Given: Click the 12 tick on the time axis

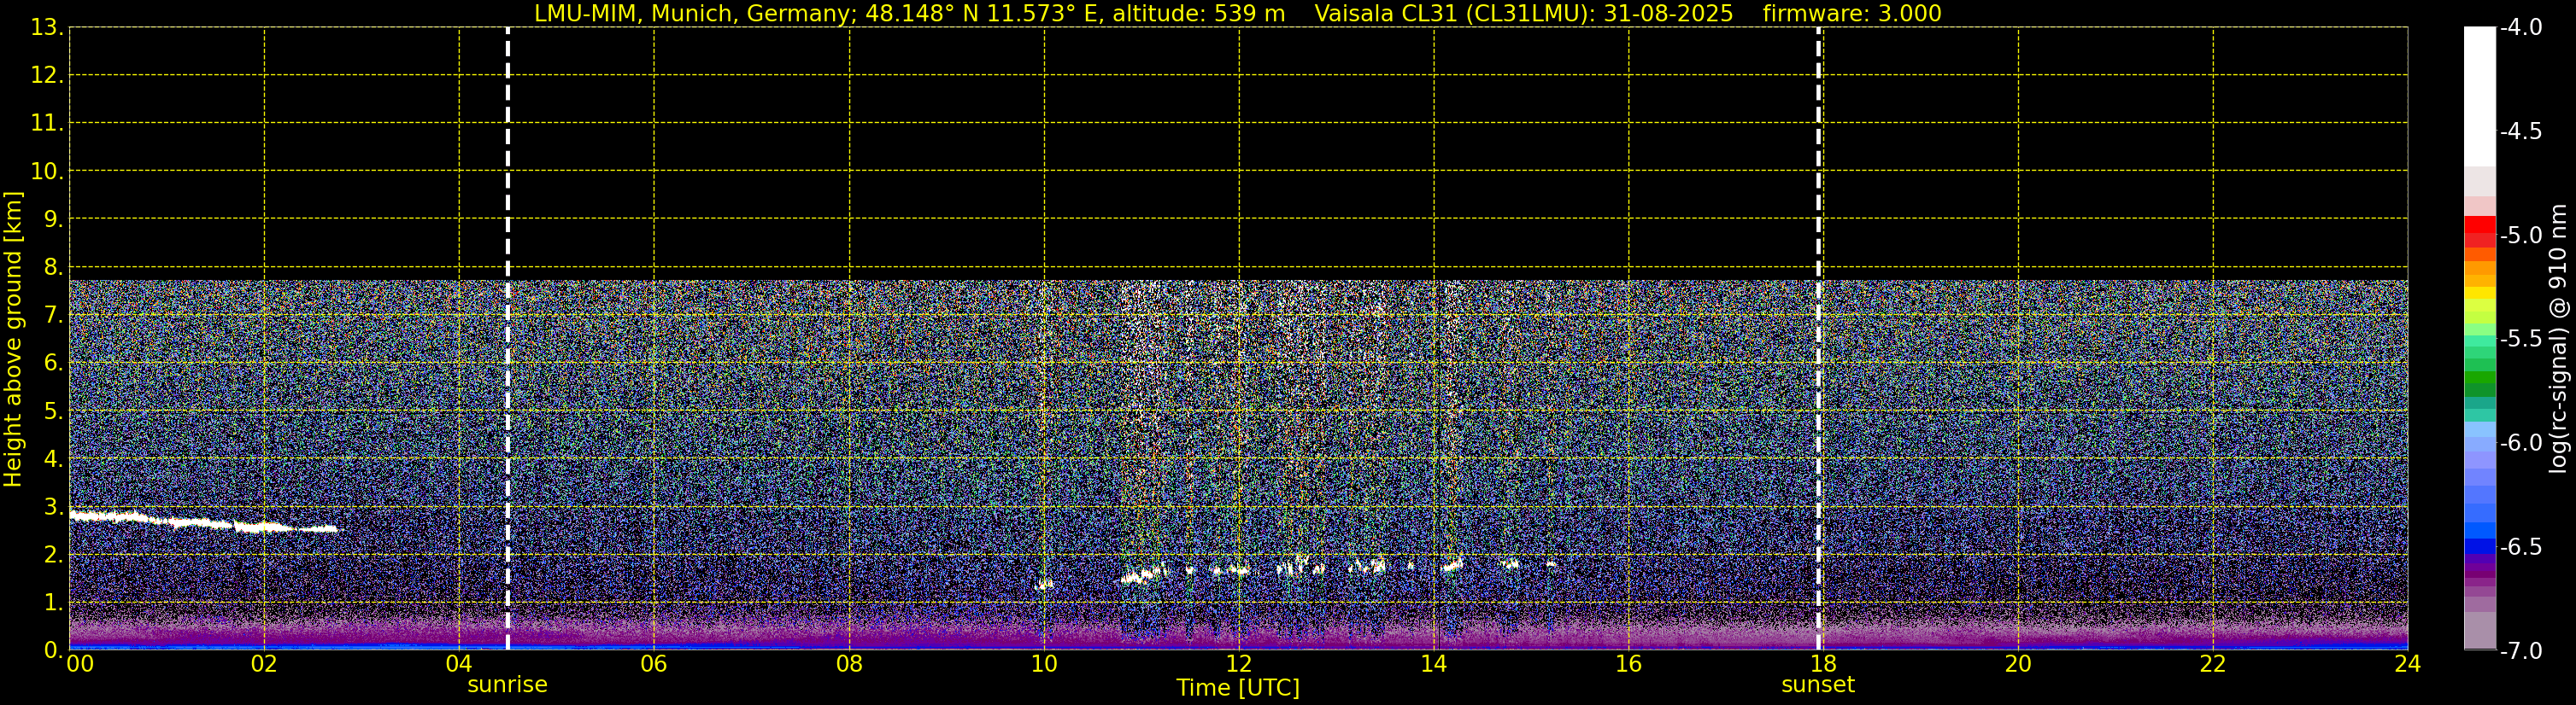Looking at the screenshot, I should (1238, 664).
